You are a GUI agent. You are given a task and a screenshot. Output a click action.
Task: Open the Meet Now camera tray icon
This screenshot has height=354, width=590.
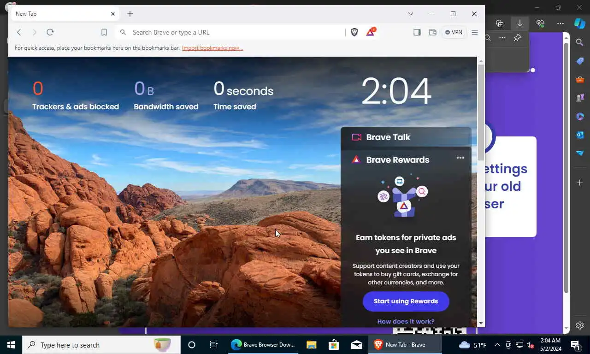(x=508, y=345)
